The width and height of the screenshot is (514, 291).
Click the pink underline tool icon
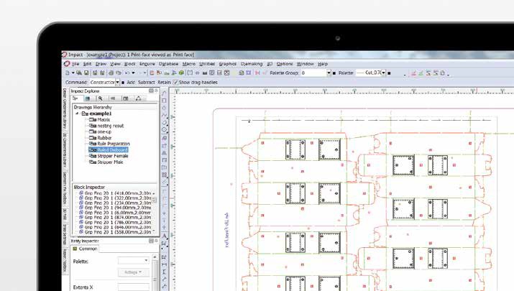(x=413, y=73)
